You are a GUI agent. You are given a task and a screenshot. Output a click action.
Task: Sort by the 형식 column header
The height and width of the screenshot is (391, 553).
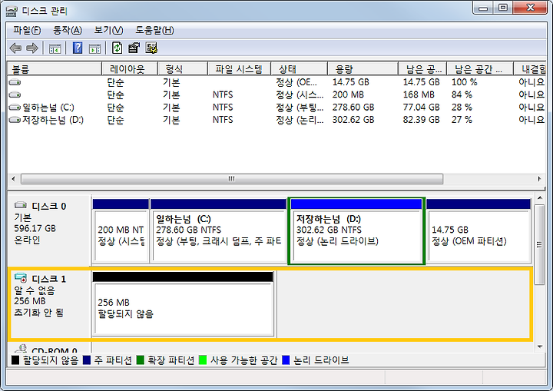(x=182, y=69)
